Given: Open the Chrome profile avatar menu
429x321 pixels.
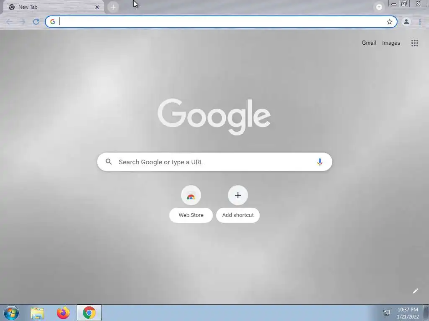Looking at the screenshot, I should (x=406, y=22).
